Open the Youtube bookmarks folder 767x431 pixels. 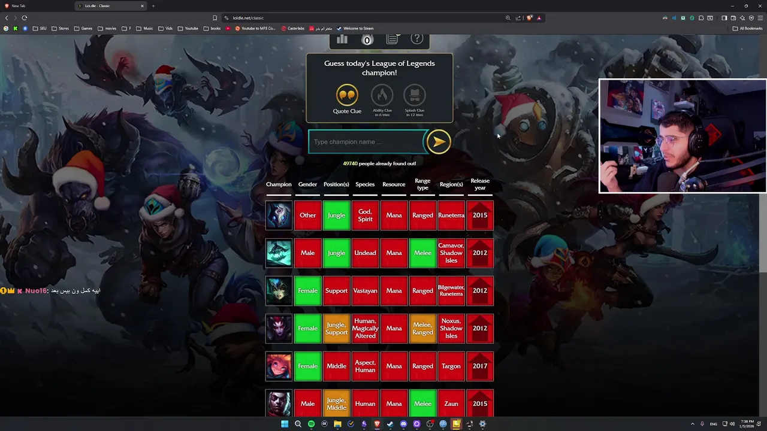188,28
